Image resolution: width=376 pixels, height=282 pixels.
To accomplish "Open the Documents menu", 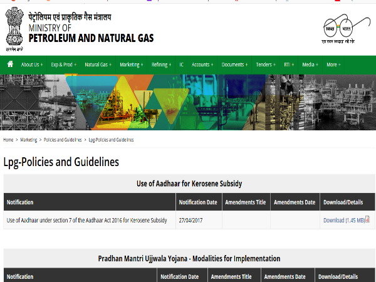I will pyautogui.click(x=234, y=65).
